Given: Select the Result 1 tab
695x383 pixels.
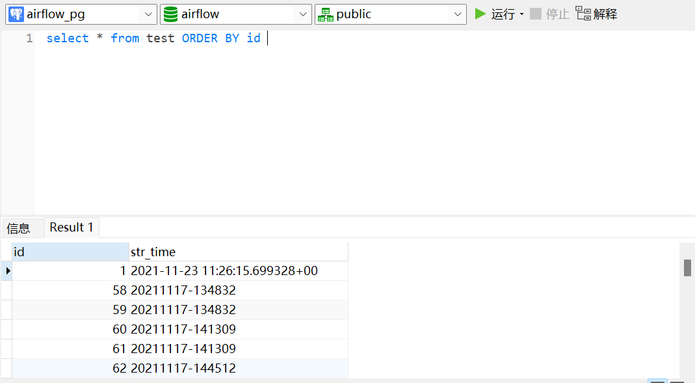Looking at the screenshot, I should pos(72,228).
